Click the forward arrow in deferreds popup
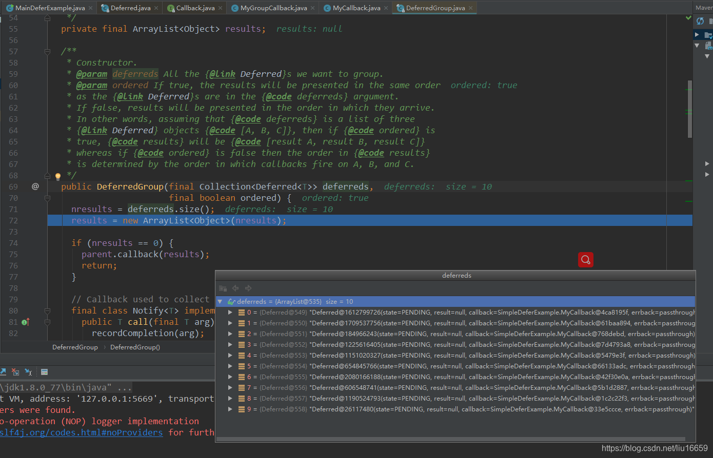Image resolution: width=713 pixels, height=458 pixels. [x=248, y=288]
